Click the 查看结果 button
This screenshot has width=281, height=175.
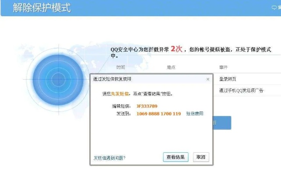tap(176, 157)
